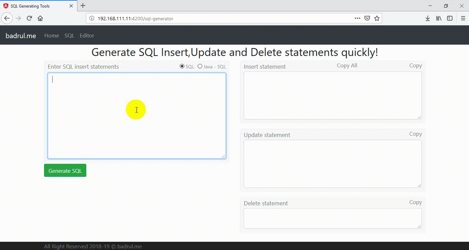The image size is (469, 250).
Task: Toggle the sidebar icon
Action: pyautogui.click(x=450, y=18)
